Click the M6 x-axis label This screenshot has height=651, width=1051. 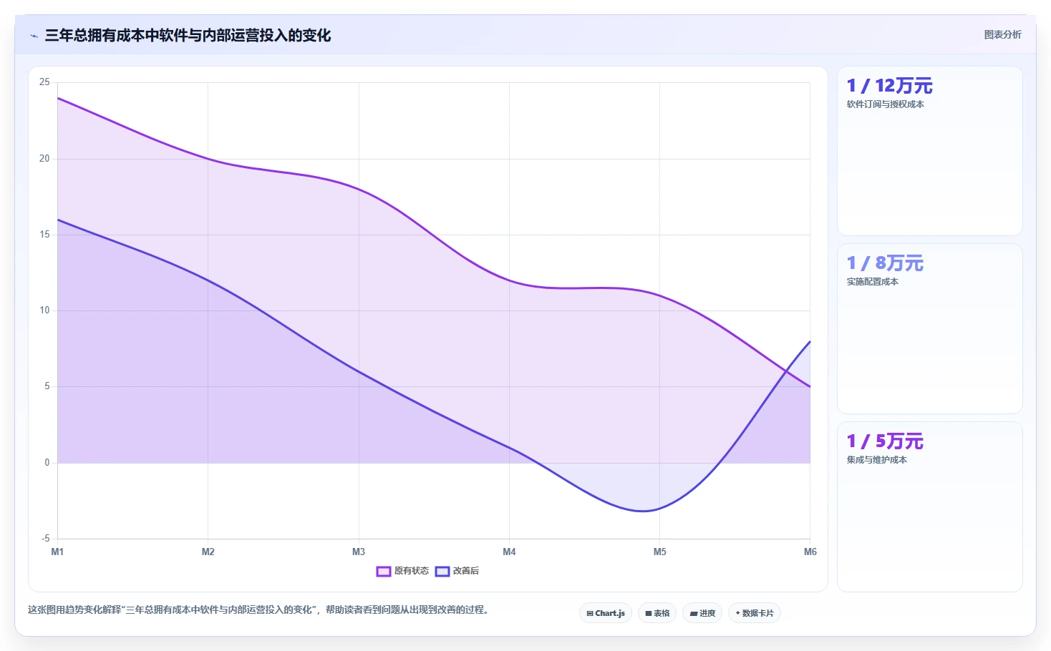(x=810, y=552)
